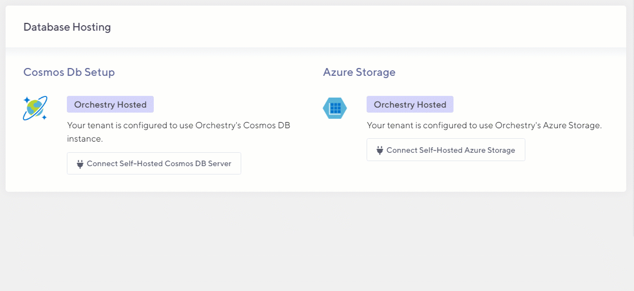Connect Self-Hosted Cosmos DB Server
This screenshot has width=634, height=291.
154,164
